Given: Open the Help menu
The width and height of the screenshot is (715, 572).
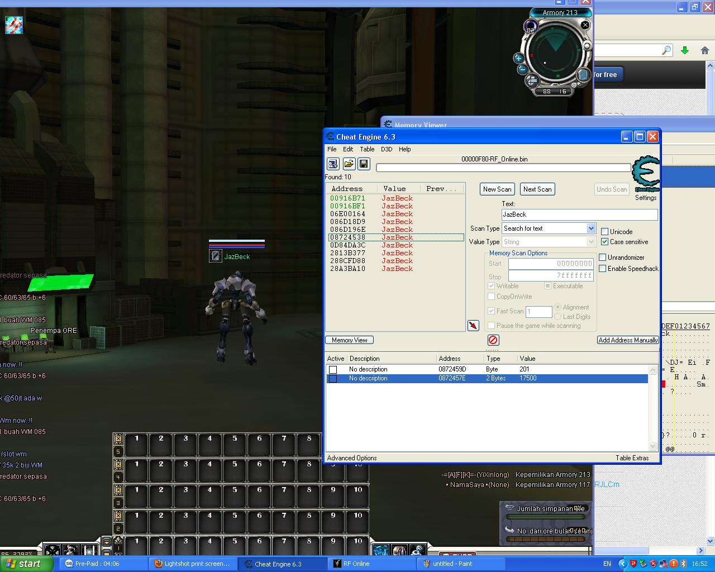Looking at the screenshot, I should [x=404, y=149].
